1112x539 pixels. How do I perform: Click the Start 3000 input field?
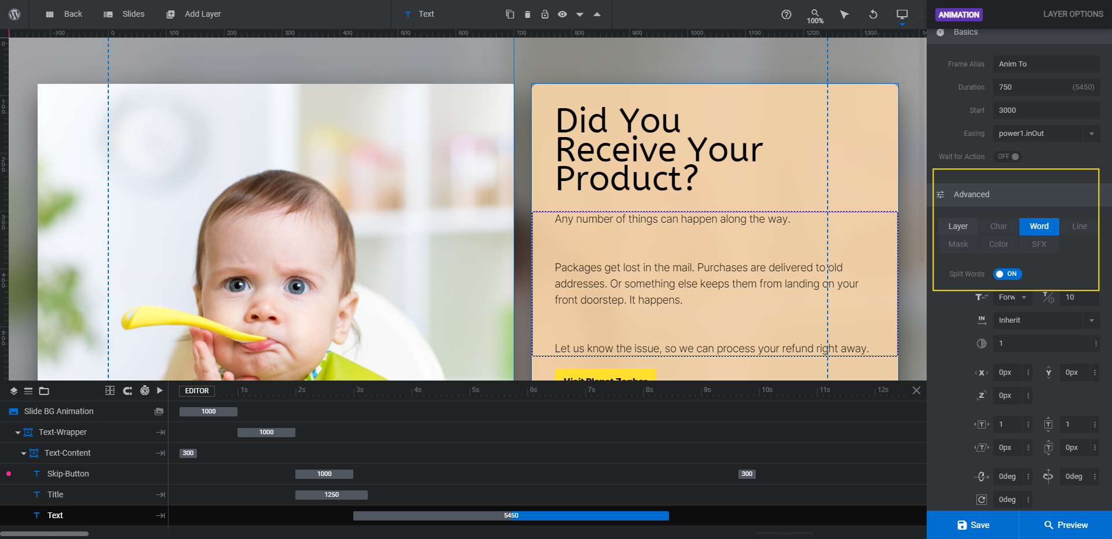click(1047, 110)
